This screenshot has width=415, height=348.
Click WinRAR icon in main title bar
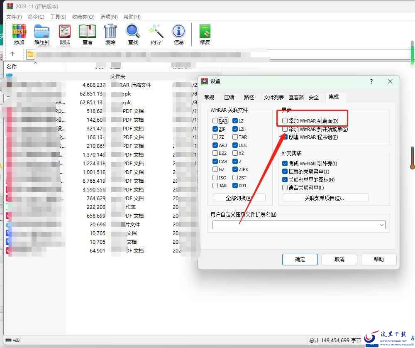coord(10,6)
